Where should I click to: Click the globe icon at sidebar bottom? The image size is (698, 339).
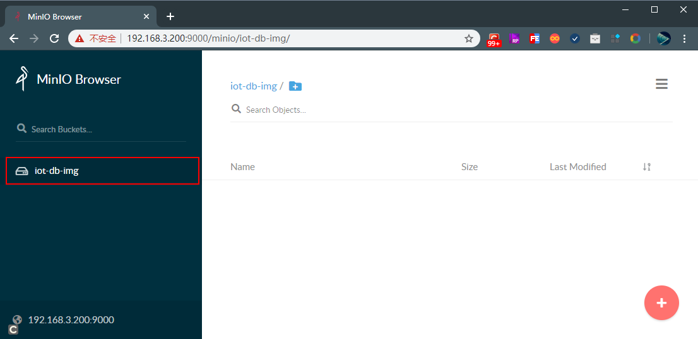(x=18, y=319)
